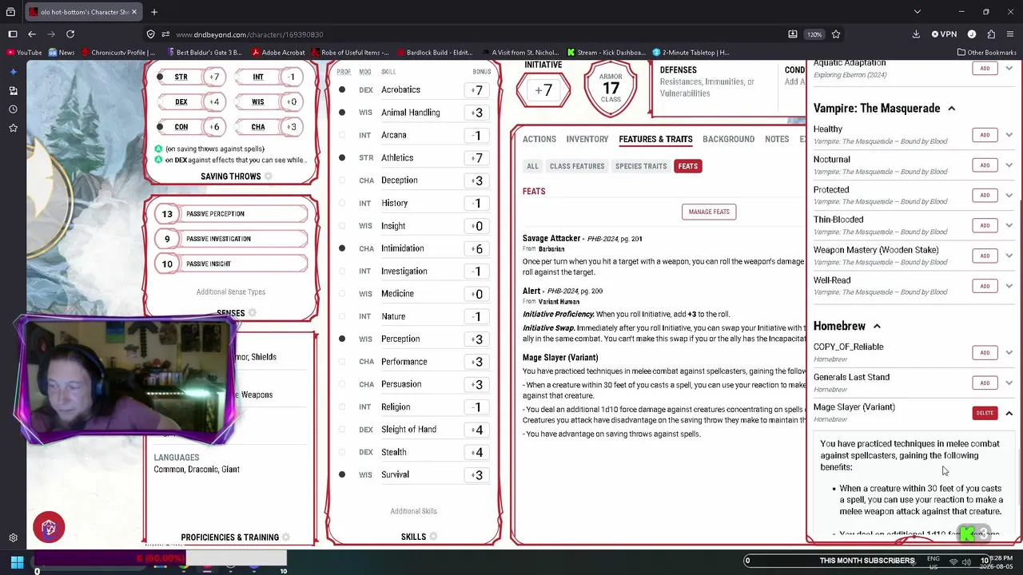Roll the Athletics +7 skill check
Viewport: 1023px width, 575px height.
(x=477, y=158)
